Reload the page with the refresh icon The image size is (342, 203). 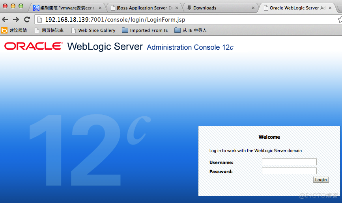click(x=27, y=20)
